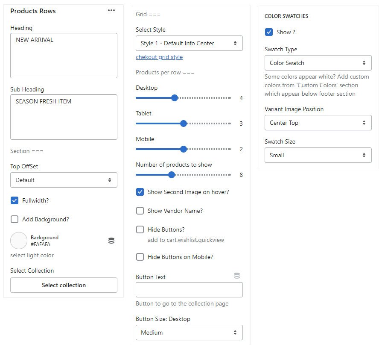Uncheck Show under Color Swatches
This screenshot has width=382, height=347.
(x=269, y=32)
